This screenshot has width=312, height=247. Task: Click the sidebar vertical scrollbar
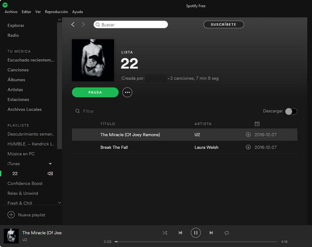59,85
